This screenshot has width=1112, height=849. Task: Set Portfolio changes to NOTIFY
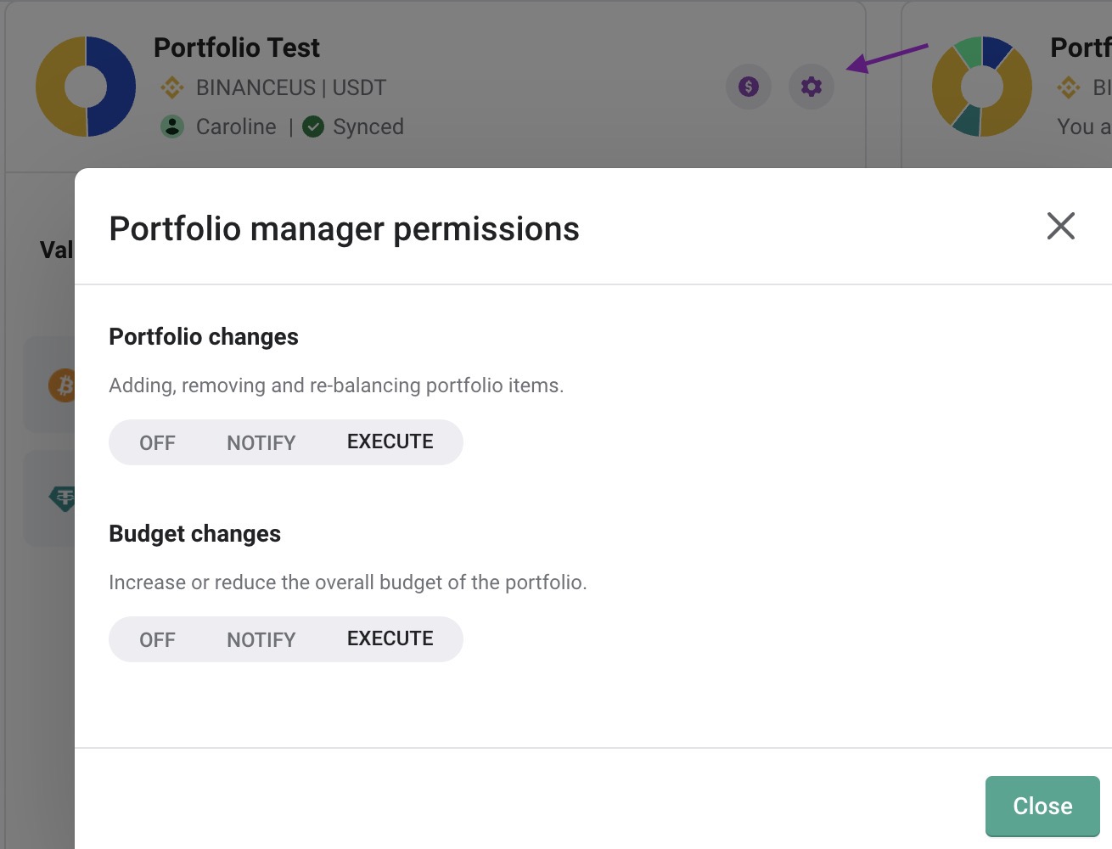[x=261, y=442]
